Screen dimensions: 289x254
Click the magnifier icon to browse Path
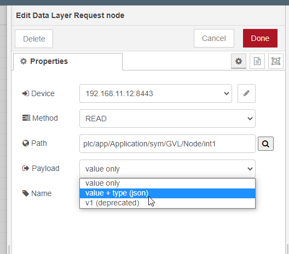265,144
